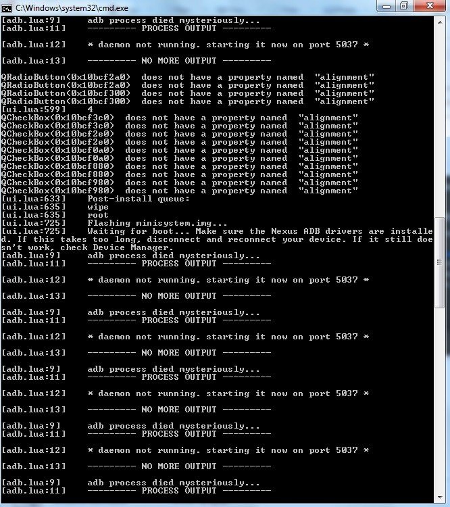Click the "Waiting for boot..." message
Viewport: 450px width, 507px height.
(217, 239)
